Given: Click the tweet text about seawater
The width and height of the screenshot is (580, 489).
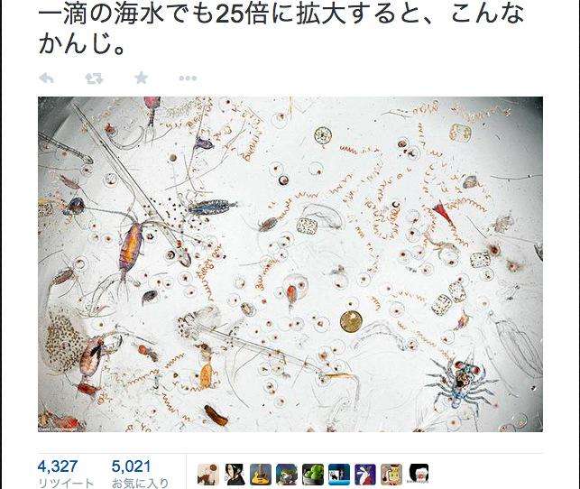Looking at the screenshot, I should tap(281, 29).
